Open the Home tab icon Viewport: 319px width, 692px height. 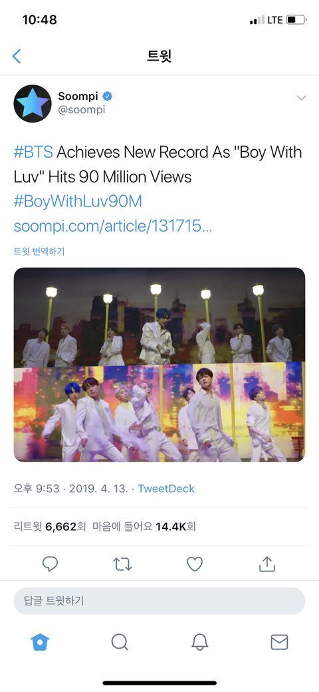pyautogui.click(x=40, y=642)
